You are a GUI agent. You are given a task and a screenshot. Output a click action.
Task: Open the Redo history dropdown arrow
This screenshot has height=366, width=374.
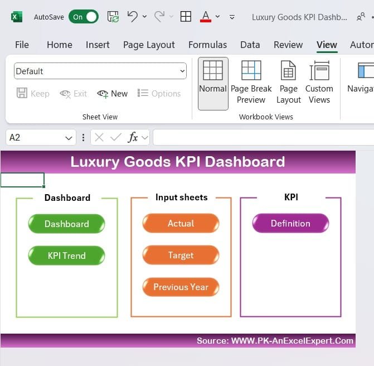coord(171,17)
